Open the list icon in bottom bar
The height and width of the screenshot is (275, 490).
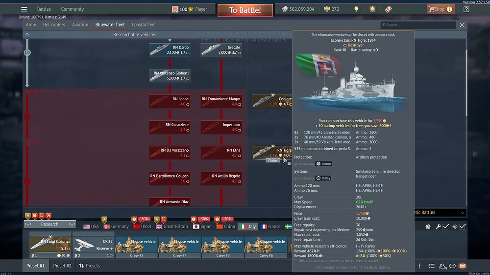[x=432, y=266]
